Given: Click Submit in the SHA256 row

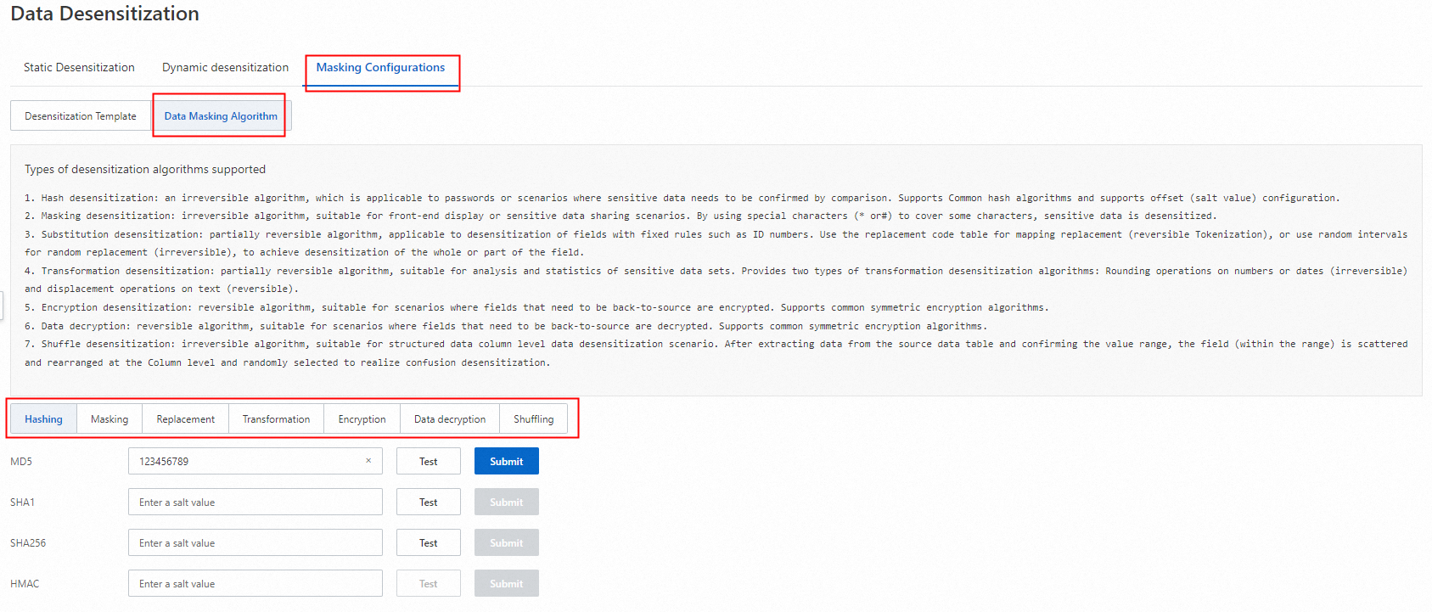Looking at the screenshot, I should pyautogui.click(x=507, y=542).
